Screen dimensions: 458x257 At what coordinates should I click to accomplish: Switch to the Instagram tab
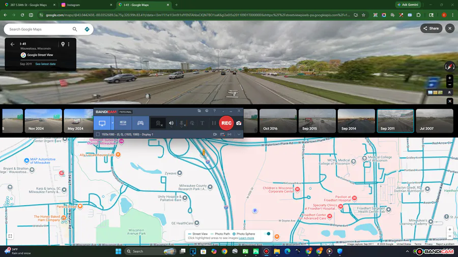click(x=86, y=5)
